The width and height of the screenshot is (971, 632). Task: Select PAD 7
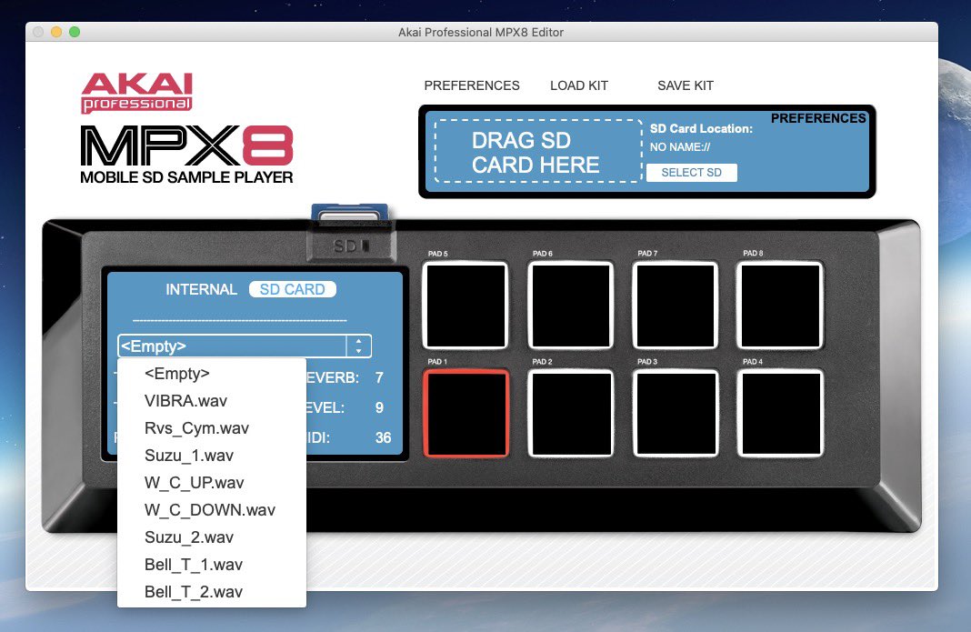pos(675,306)
